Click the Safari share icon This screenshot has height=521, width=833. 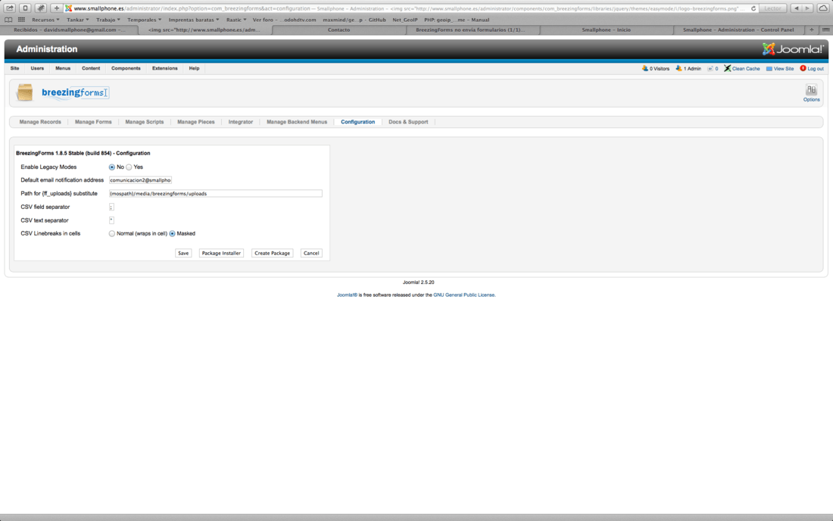pyautogui.click(x=10, y=8)
